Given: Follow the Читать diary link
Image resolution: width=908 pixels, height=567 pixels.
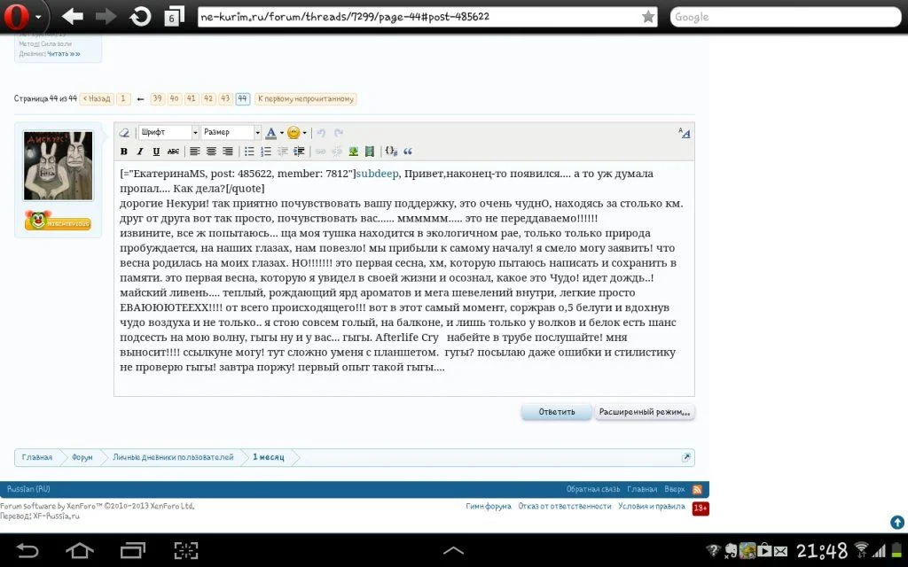Looking at the screenshot, I should point(64,54).
